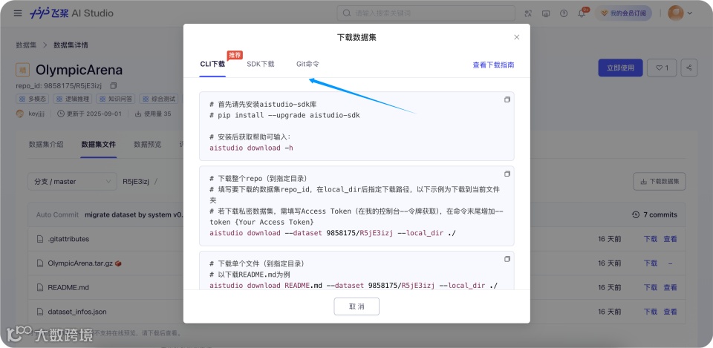Click the 'aistudio download -h' command line

pyautogui.click(x=251, y=148)
